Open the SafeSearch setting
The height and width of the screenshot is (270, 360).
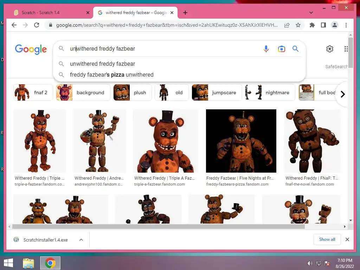tap(336, 66)
